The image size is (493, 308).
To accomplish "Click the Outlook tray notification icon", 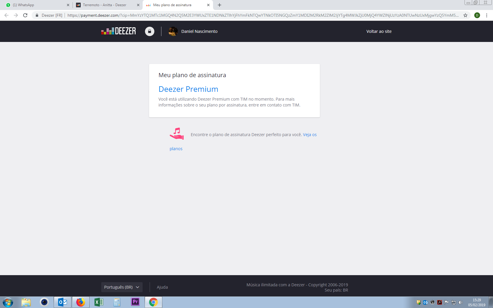I will [426, 302].
